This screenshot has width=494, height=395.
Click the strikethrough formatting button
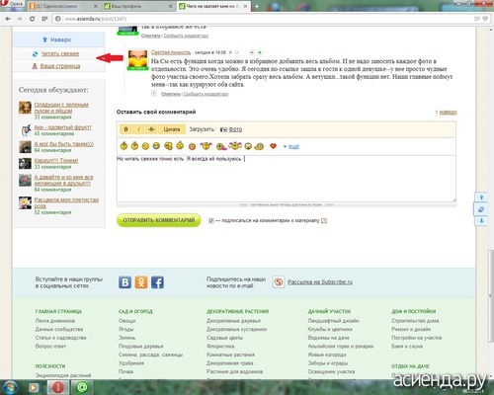coord(151,129)
